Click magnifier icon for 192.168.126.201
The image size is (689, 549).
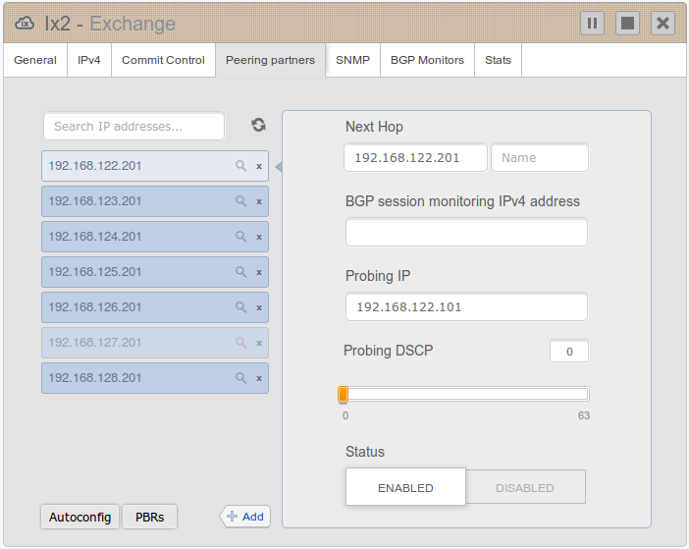(240, 307)
